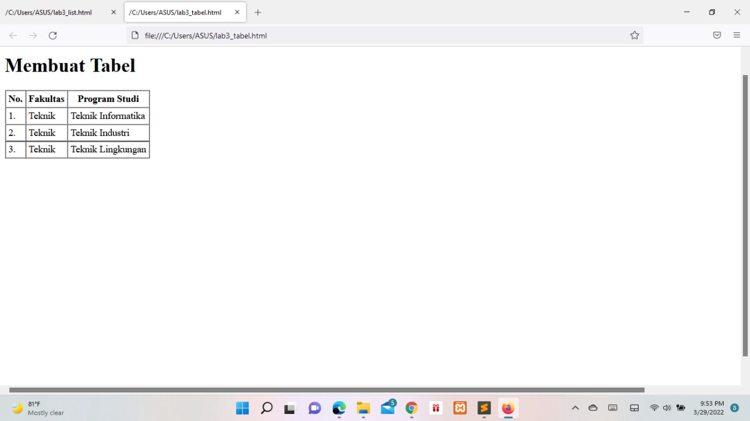Open taskbar Search
The height and width of the screenshot is (421, 750).
[x=267, y=408]
